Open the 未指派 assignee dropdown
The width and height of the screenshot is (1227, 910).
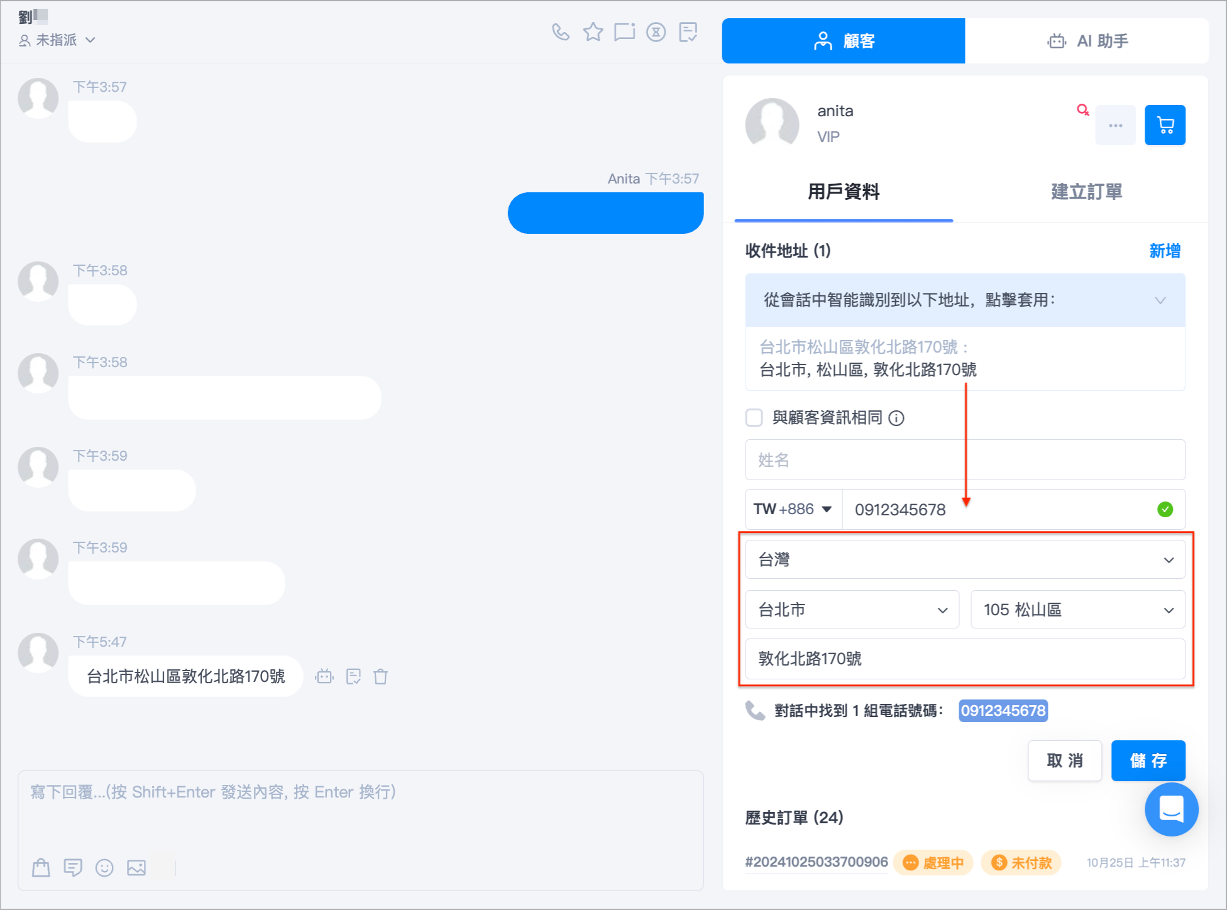coord(57,40)
